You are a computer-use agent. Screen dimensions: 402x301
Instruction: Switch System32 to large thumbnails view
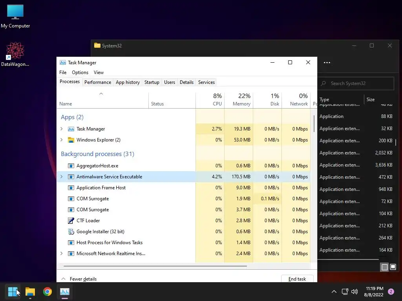coord(393,267)
